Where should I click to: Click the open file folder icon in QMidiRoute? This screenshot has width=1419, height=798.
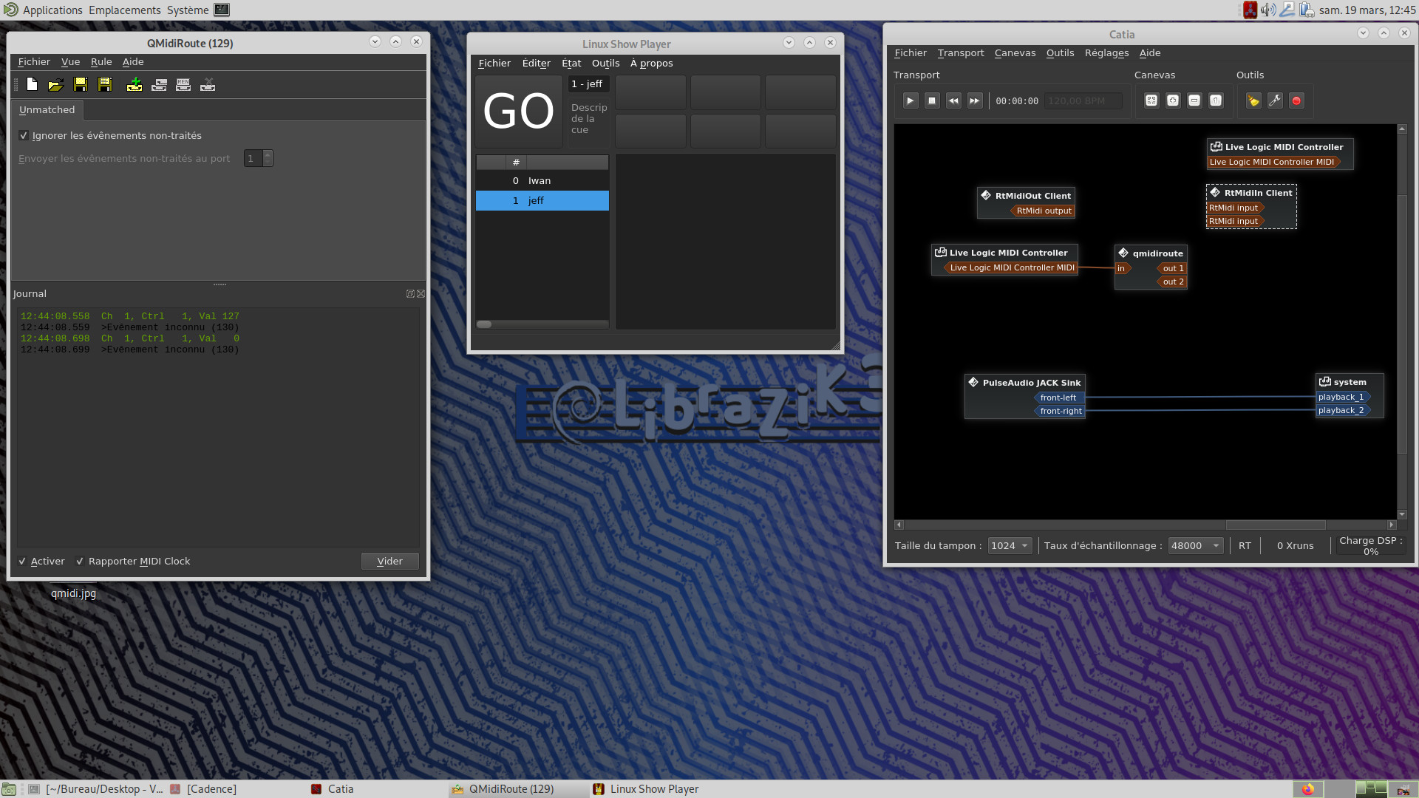(55, 85)
